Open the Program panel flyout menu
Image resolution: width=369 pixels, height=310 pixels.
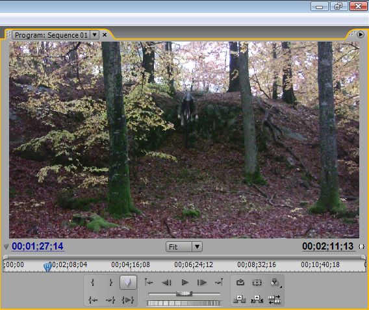[x=361, y=34]
